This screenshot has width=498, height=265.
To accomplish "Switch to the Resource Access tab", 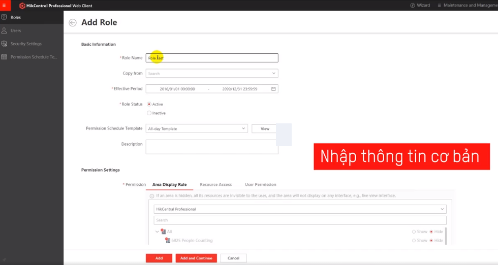I will pyautogui.click(x=215, y=184).
